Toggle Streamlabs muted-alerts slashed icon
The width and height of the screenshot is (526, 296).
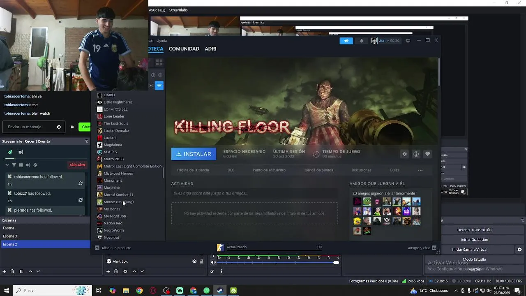pyautogui.click(x=35, y=165)
